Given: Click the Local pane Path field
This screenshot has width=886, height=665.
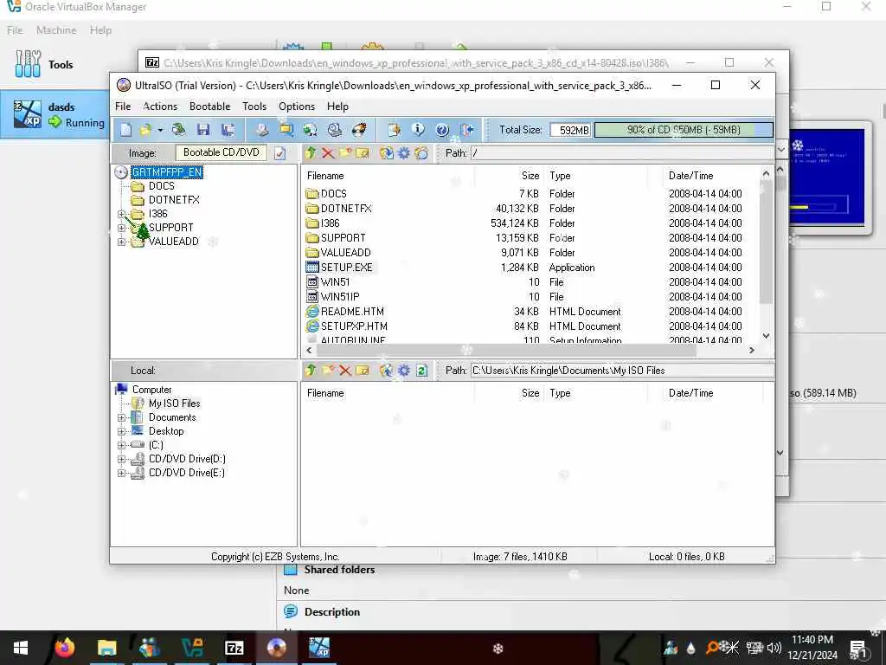Looking at the screenshot, I should (x=623, y=371).
